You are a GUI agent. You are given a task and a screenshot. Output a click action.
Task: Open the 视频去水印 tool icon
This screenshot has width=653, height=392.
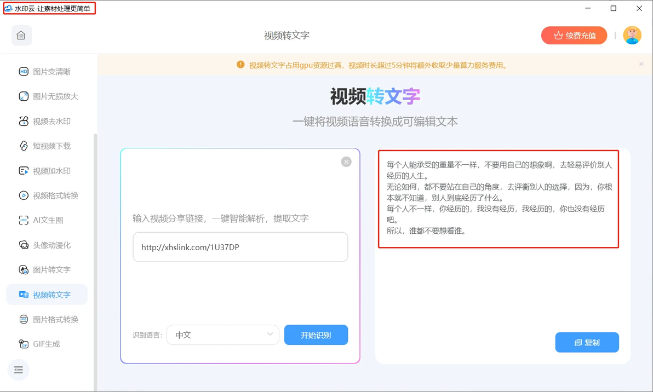[x=24, y=121]
